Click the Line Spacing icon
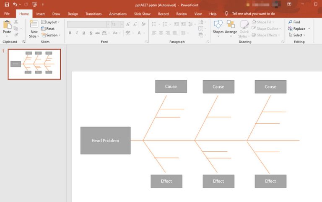The width and height of the screenshot is (322, 202). click(x=190, y=24)
